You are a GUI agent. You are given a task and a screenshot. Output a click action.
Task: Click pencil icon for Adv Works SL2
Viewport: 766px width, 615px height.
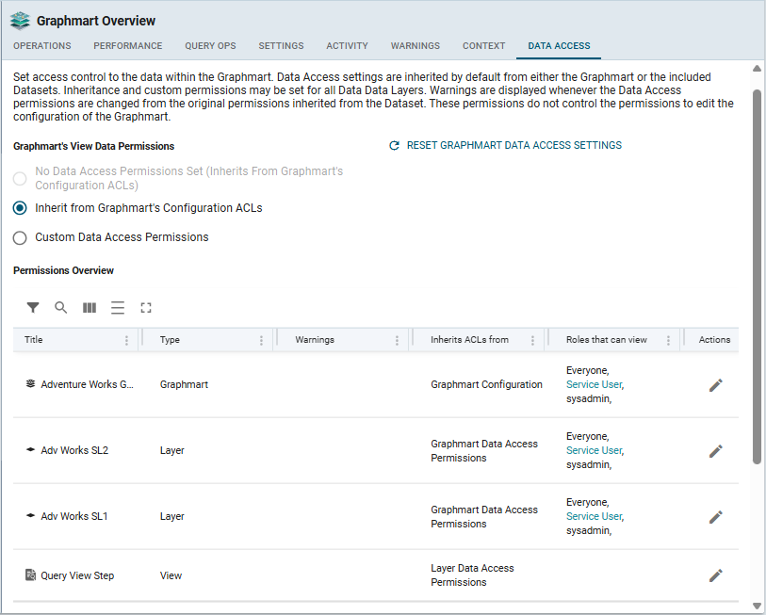pos(715,451)
